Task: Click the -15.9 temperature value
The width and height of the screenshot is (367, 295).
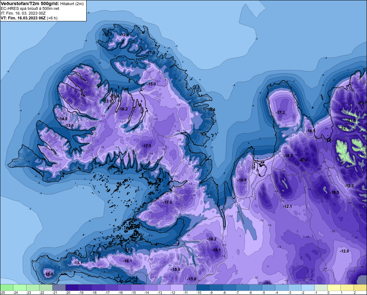Action: [x=176, y=269]
